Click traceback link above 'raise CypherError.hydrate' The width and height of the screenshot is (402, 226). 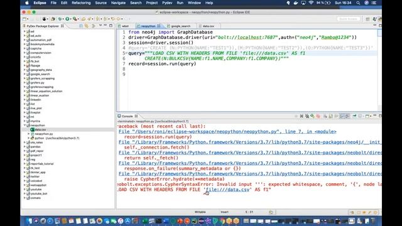coord(250,174)
